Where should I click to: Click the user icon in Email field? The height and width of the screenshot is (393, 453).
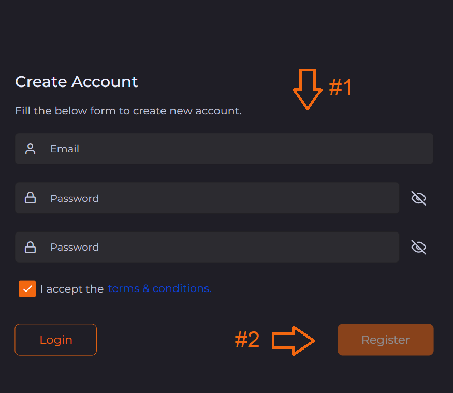tap(31, 149)
